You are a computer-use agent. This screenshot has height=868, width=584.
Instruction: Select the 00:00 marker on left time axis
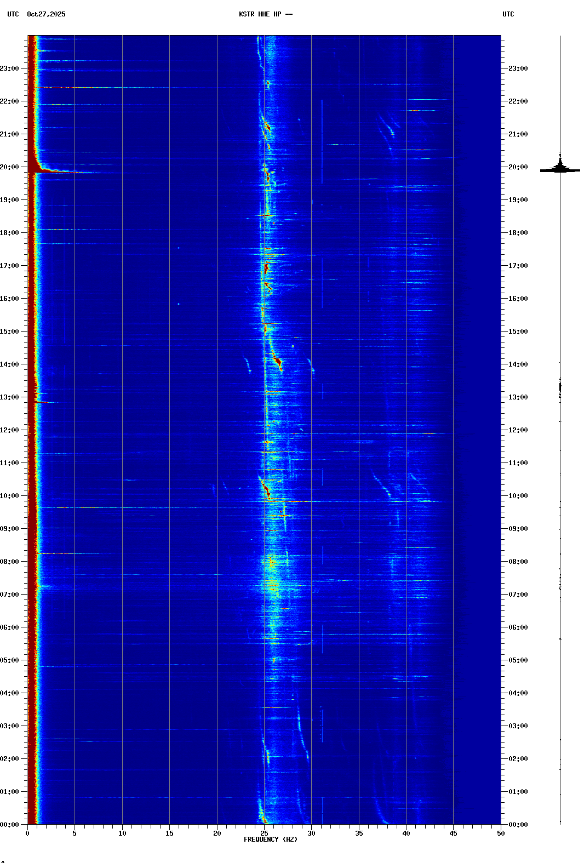pos(9,825)
